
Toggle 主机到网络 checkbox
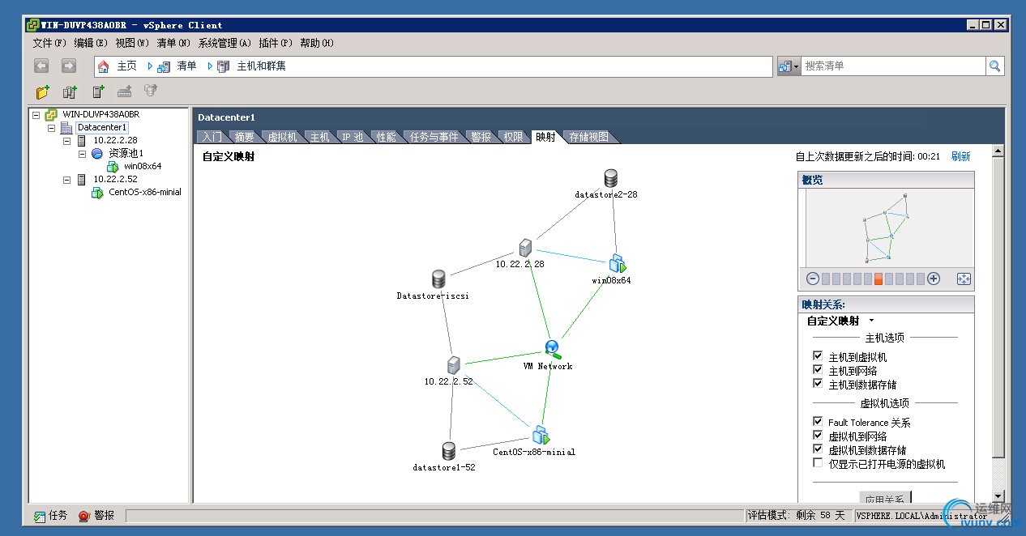pos(818,370)
